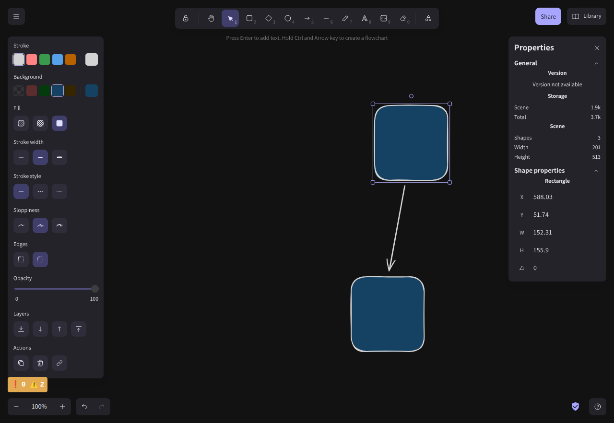The height and width of the screenshot is (423, 614).
Task: Select the Hand panning tool
Action: (x=211, y=18)
